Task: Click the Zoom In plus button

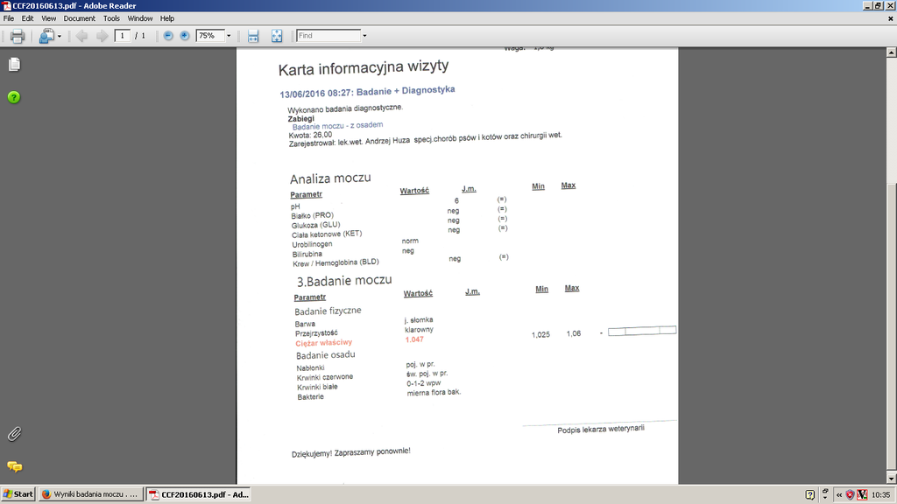Action: point(184,36)
